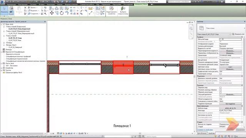The height and width of the screenshot is (138, 246).
Task: Click Изменить button for system color schemes
Action: pyautogui.click(x=230, y=69)
